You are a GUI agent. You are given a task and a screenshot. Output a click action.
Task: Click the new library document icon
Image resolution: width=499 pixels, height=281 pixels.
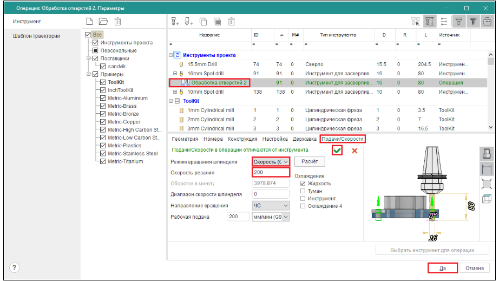(90, 21)
